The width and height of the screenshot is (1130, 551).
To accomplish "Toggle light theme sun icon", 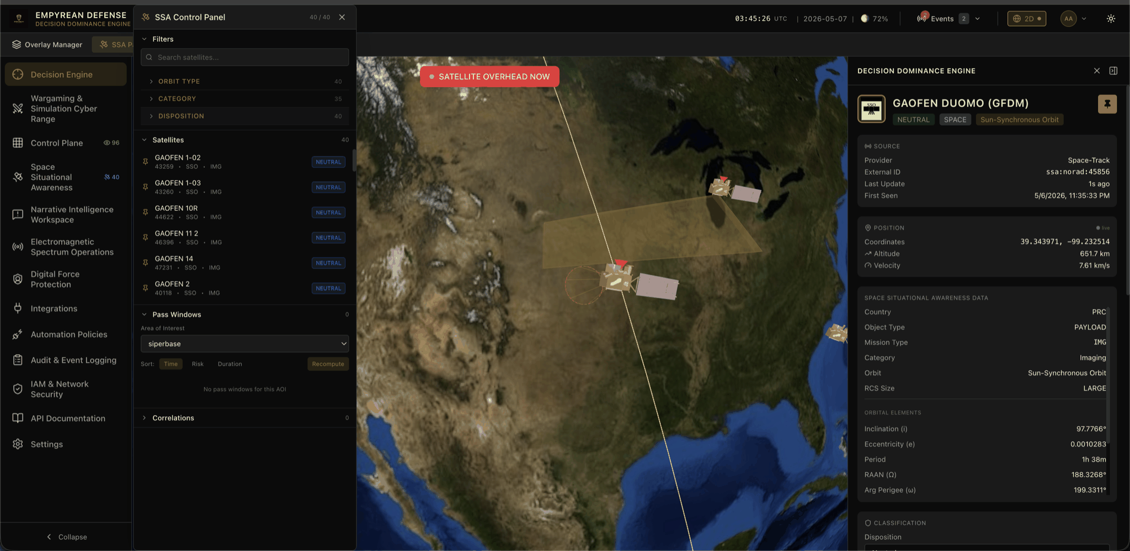I will (1111, 18).
